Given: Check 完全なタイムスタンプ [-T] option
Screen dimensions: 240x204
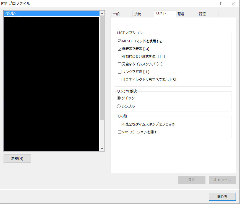Looking at the screenshot, I should coord(119,64).
